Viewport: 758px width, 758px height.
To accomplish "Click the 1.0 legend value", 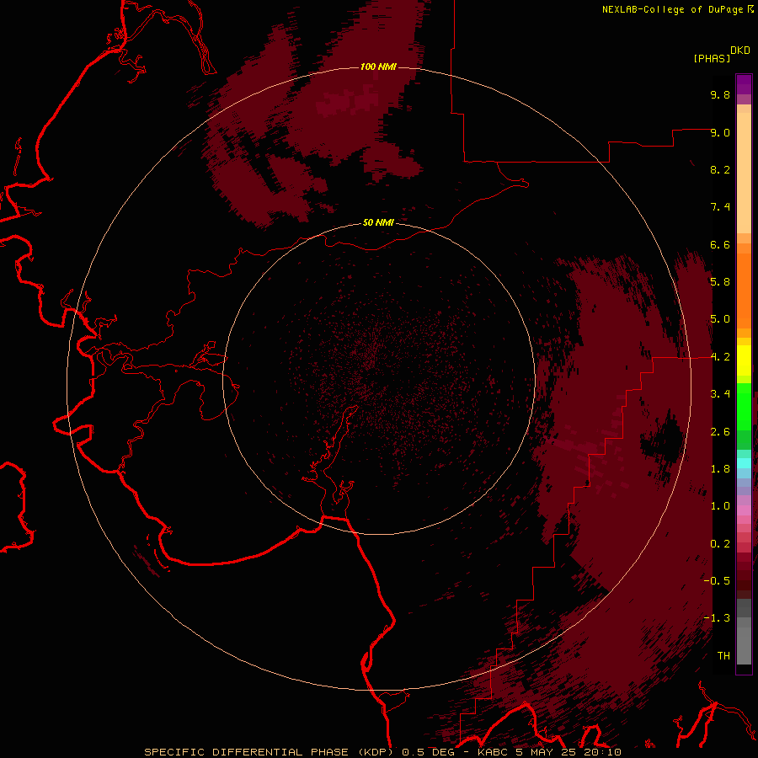I will [x=720, y=506].
